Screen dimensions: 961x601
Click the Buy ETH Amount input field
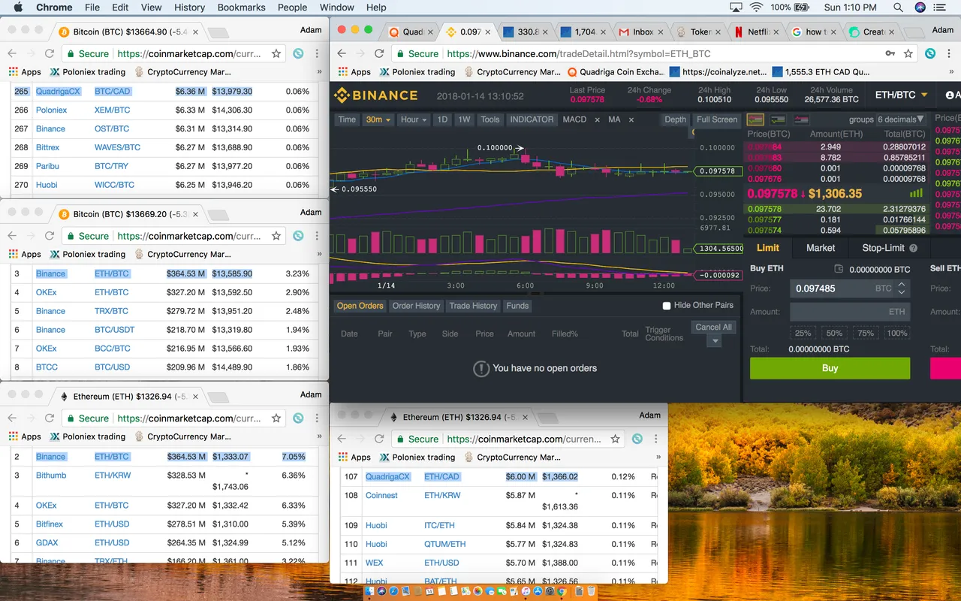pyautogui.click(x=850, y=312)
